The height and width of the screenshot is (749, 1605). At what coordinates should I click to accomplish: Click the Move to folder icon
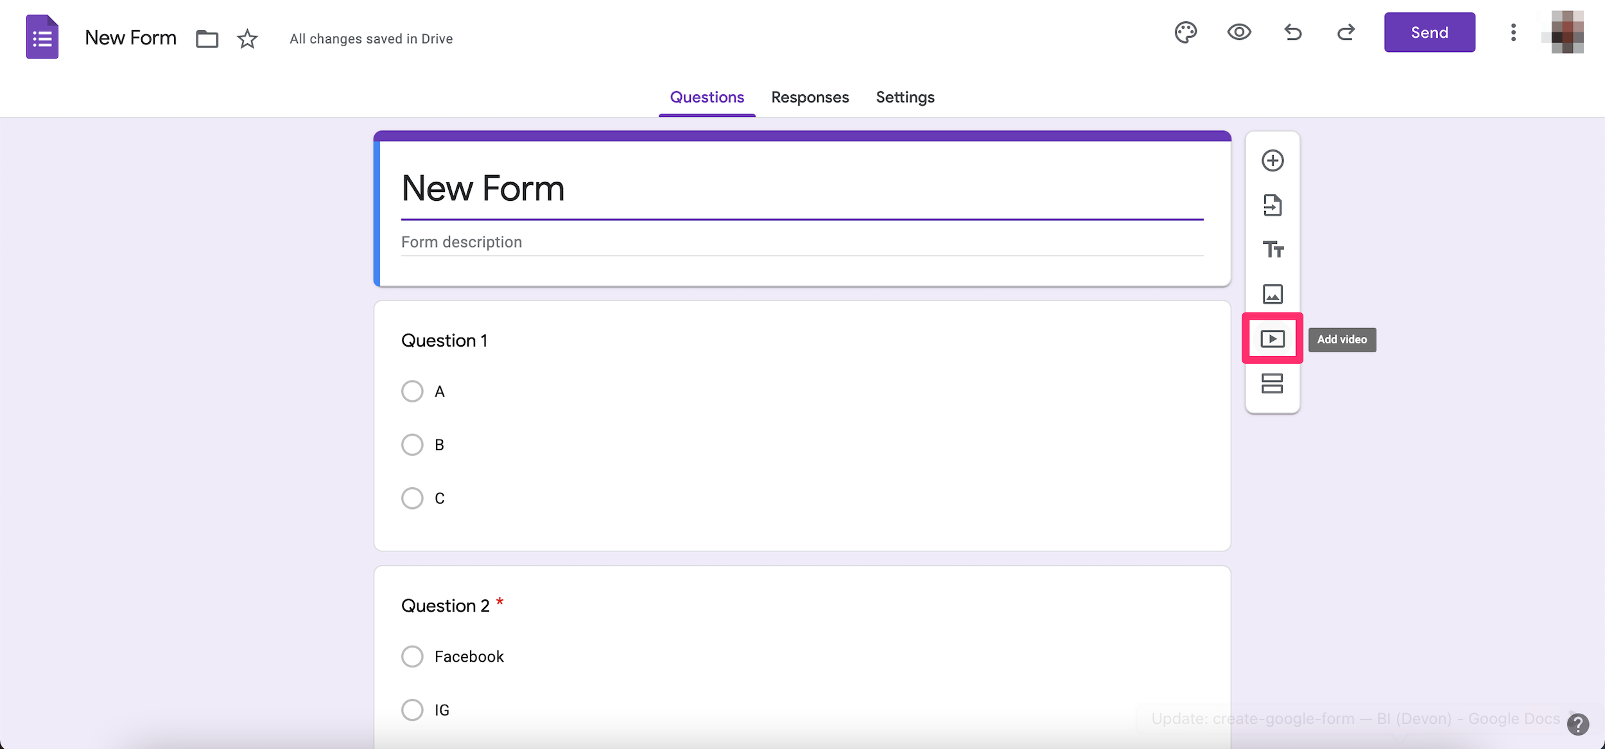click(x=208, y=39)
